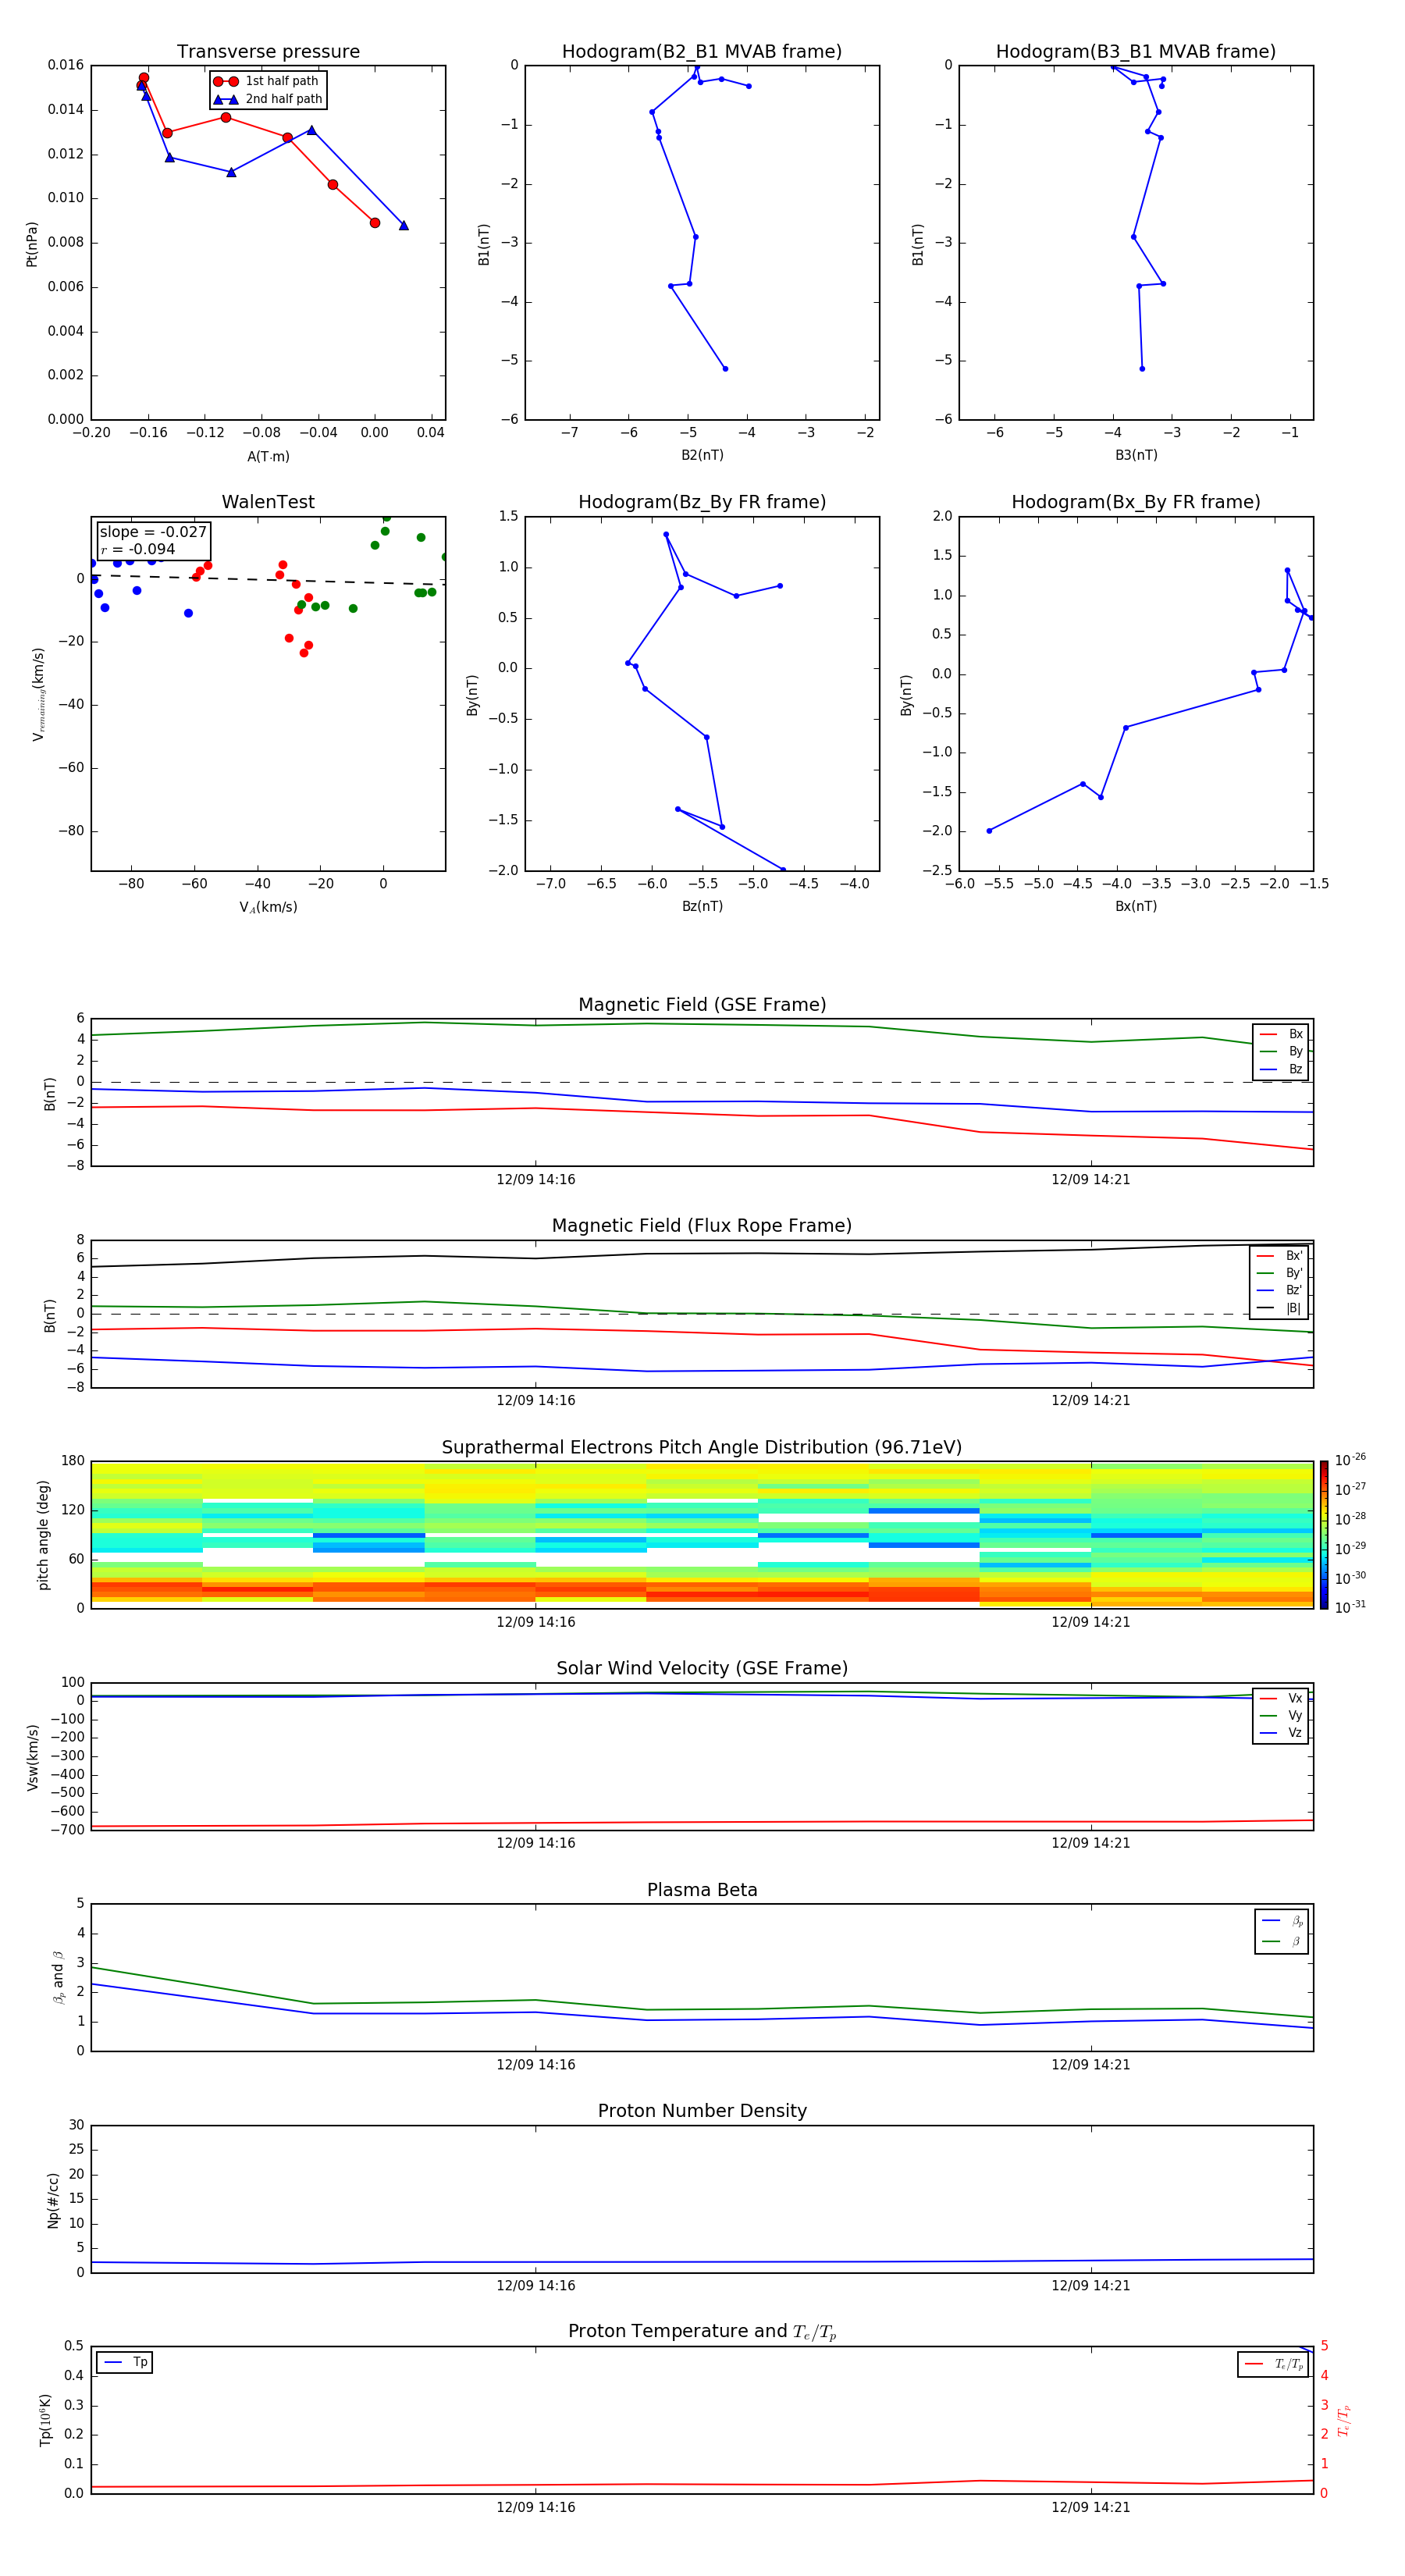Click the 'Vsw(km/s)' axis label
Screen dimensions: 1405x2576
click(32, 1757)
